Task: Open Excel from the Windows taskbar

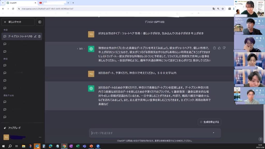Action: click(78, 146)
